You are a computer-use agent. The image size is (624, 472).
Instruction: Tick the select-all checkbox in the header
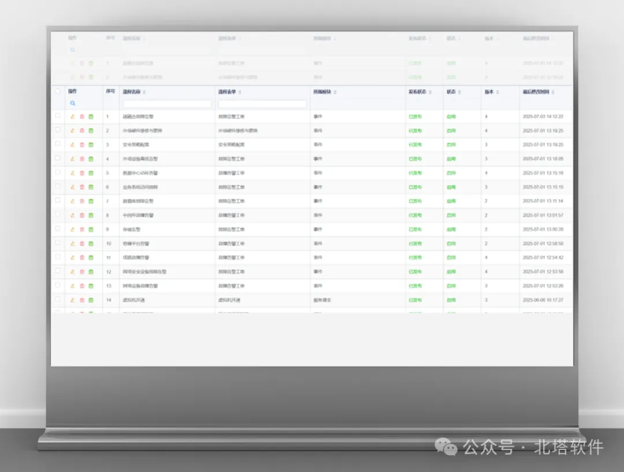coord(58,91)
